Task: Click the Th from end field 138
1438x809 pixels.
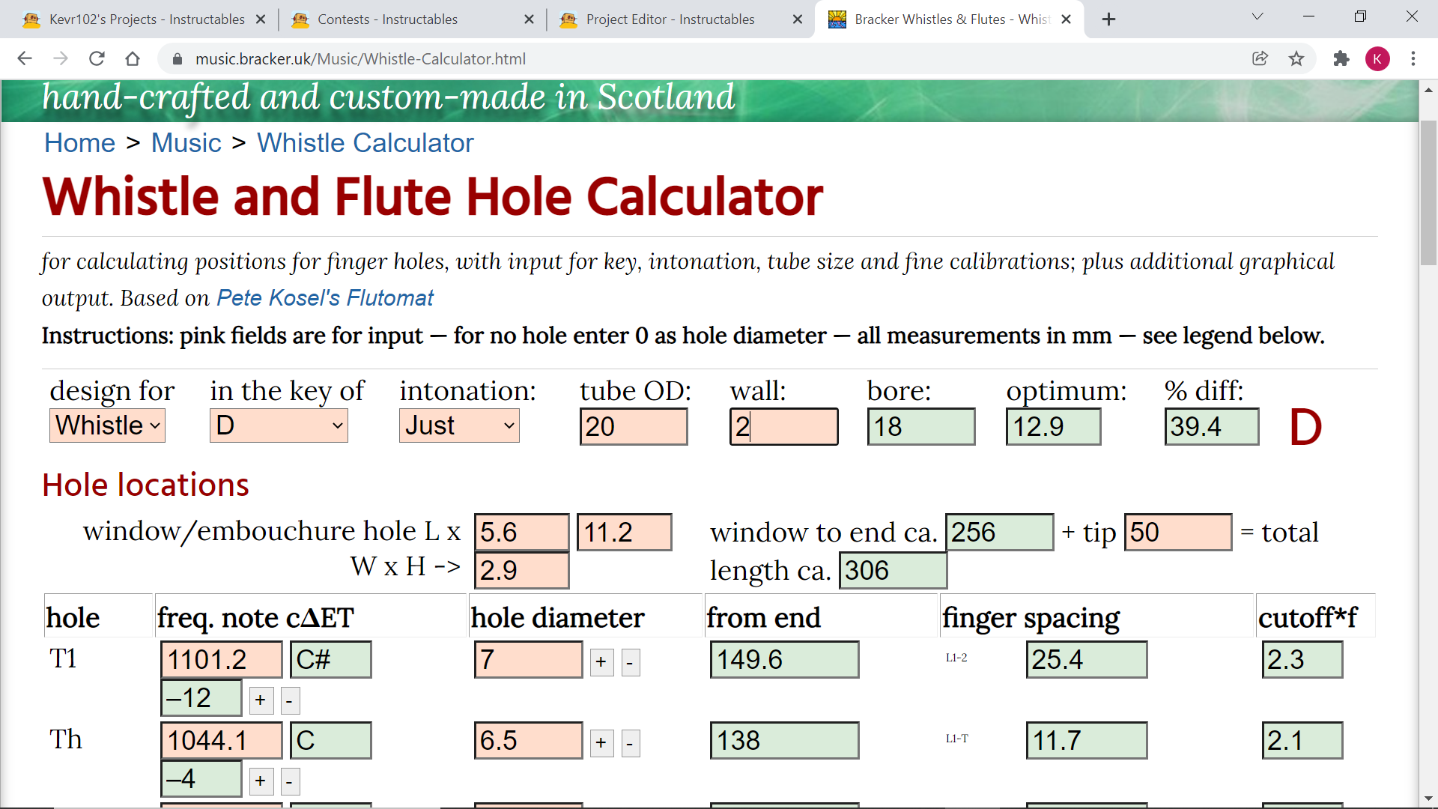Action: coord(785,741)
